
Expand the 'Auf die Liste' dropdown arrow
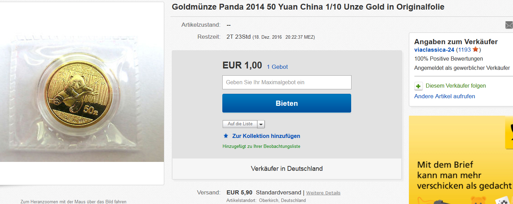click(261, 124)
